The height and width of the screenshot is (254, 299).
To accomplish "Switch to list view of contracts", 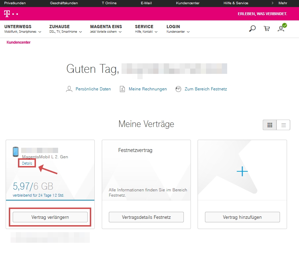I will coord(284,125).
